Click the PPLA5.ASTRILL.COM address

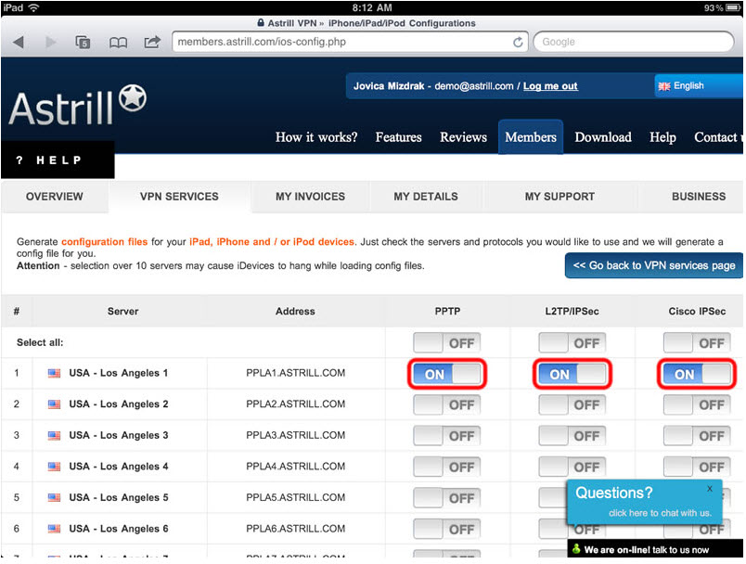pyautogui.click(x=295, y=498)
